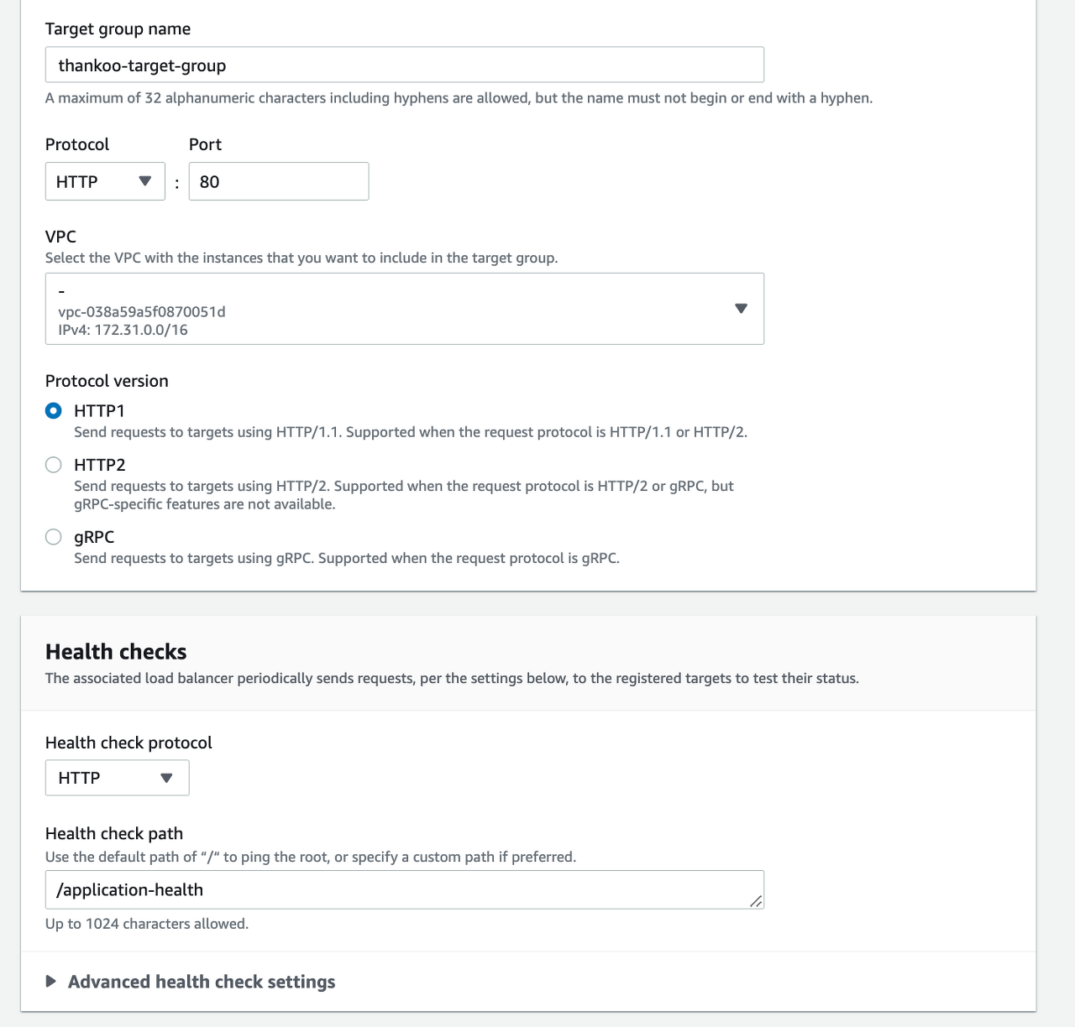The height and width of the screenshot is (1027, 1075).
Task: Click the textarea resize handle on the health check path
Action: [x=756, y=901]
